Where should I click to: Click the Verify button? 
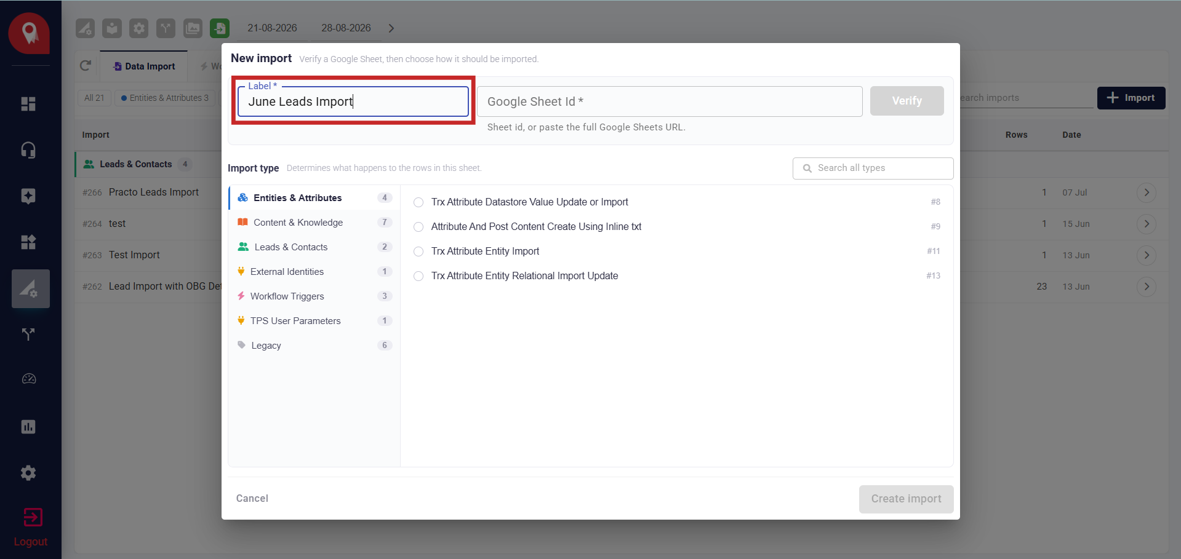[907, 101]
